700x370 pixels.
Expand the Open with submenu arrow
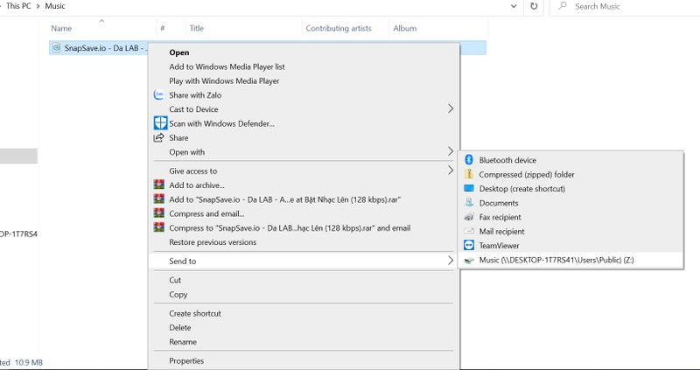pos(451,152)
